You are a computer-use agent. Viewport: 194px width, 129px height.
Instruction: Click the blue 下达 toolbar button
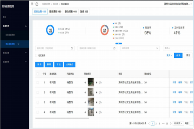[58, 64]
